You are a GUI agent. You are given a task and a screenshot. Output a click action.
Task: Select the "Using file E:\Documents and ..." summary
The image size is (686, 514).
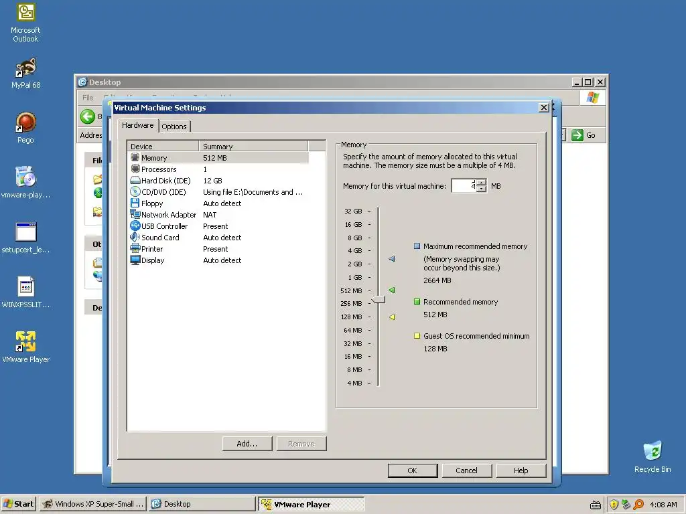(x=253, y=192)
